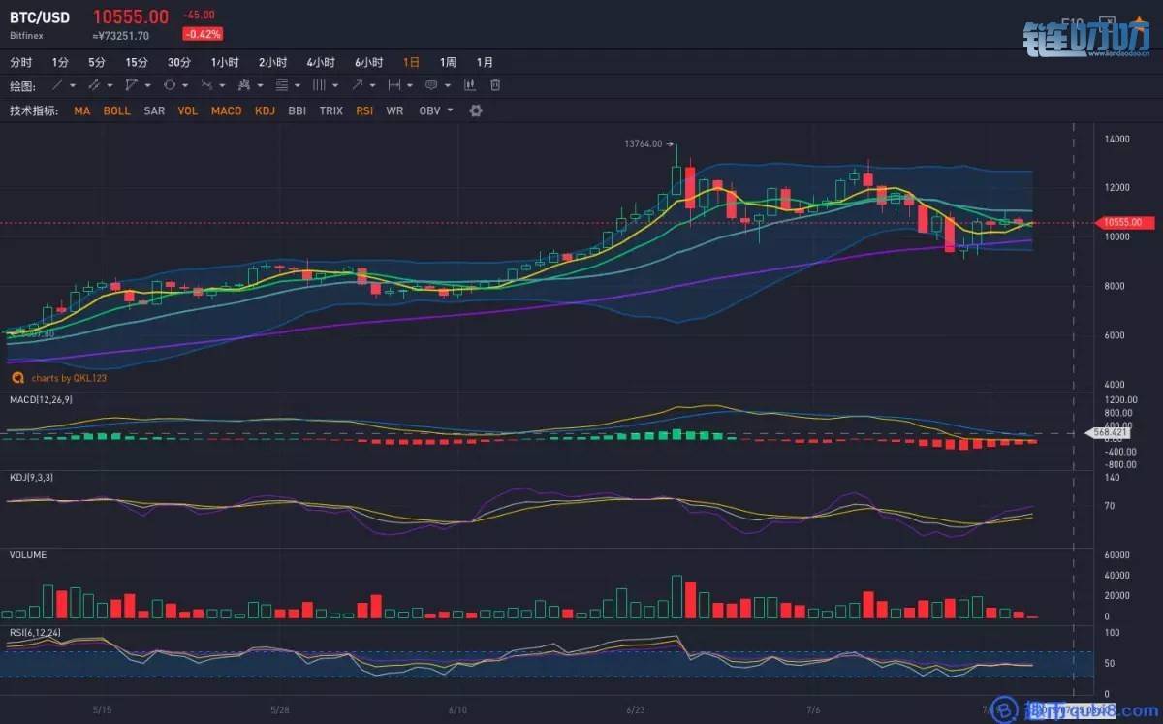Screen dimensions: 1163x724
Task: Click the KDJ(9,3,3) panel label
Action: pos(32,477)
